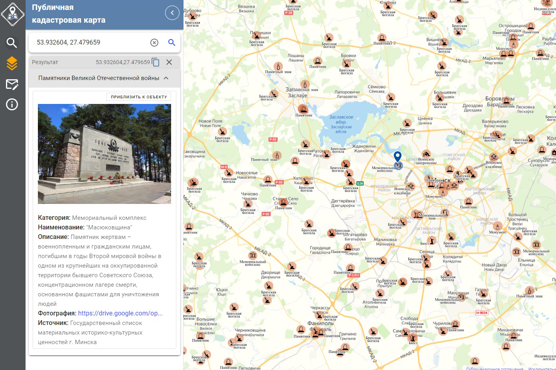Click the blue selected location pin

click(x=397, y=156)
